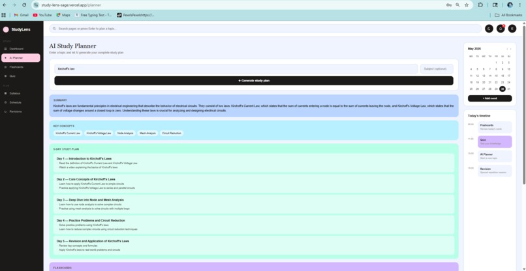Click Day 5 — Revision and Application heading
The width and height of the screenshot is (526, 271).
(x=93, y=241)
